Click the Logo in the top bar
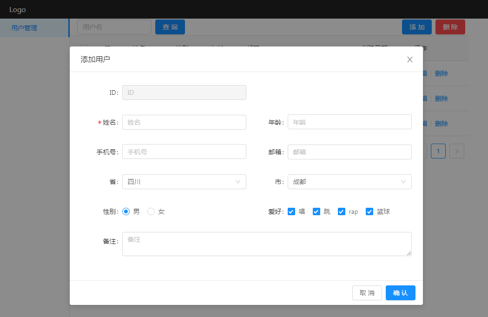 [x=17, y=9]
